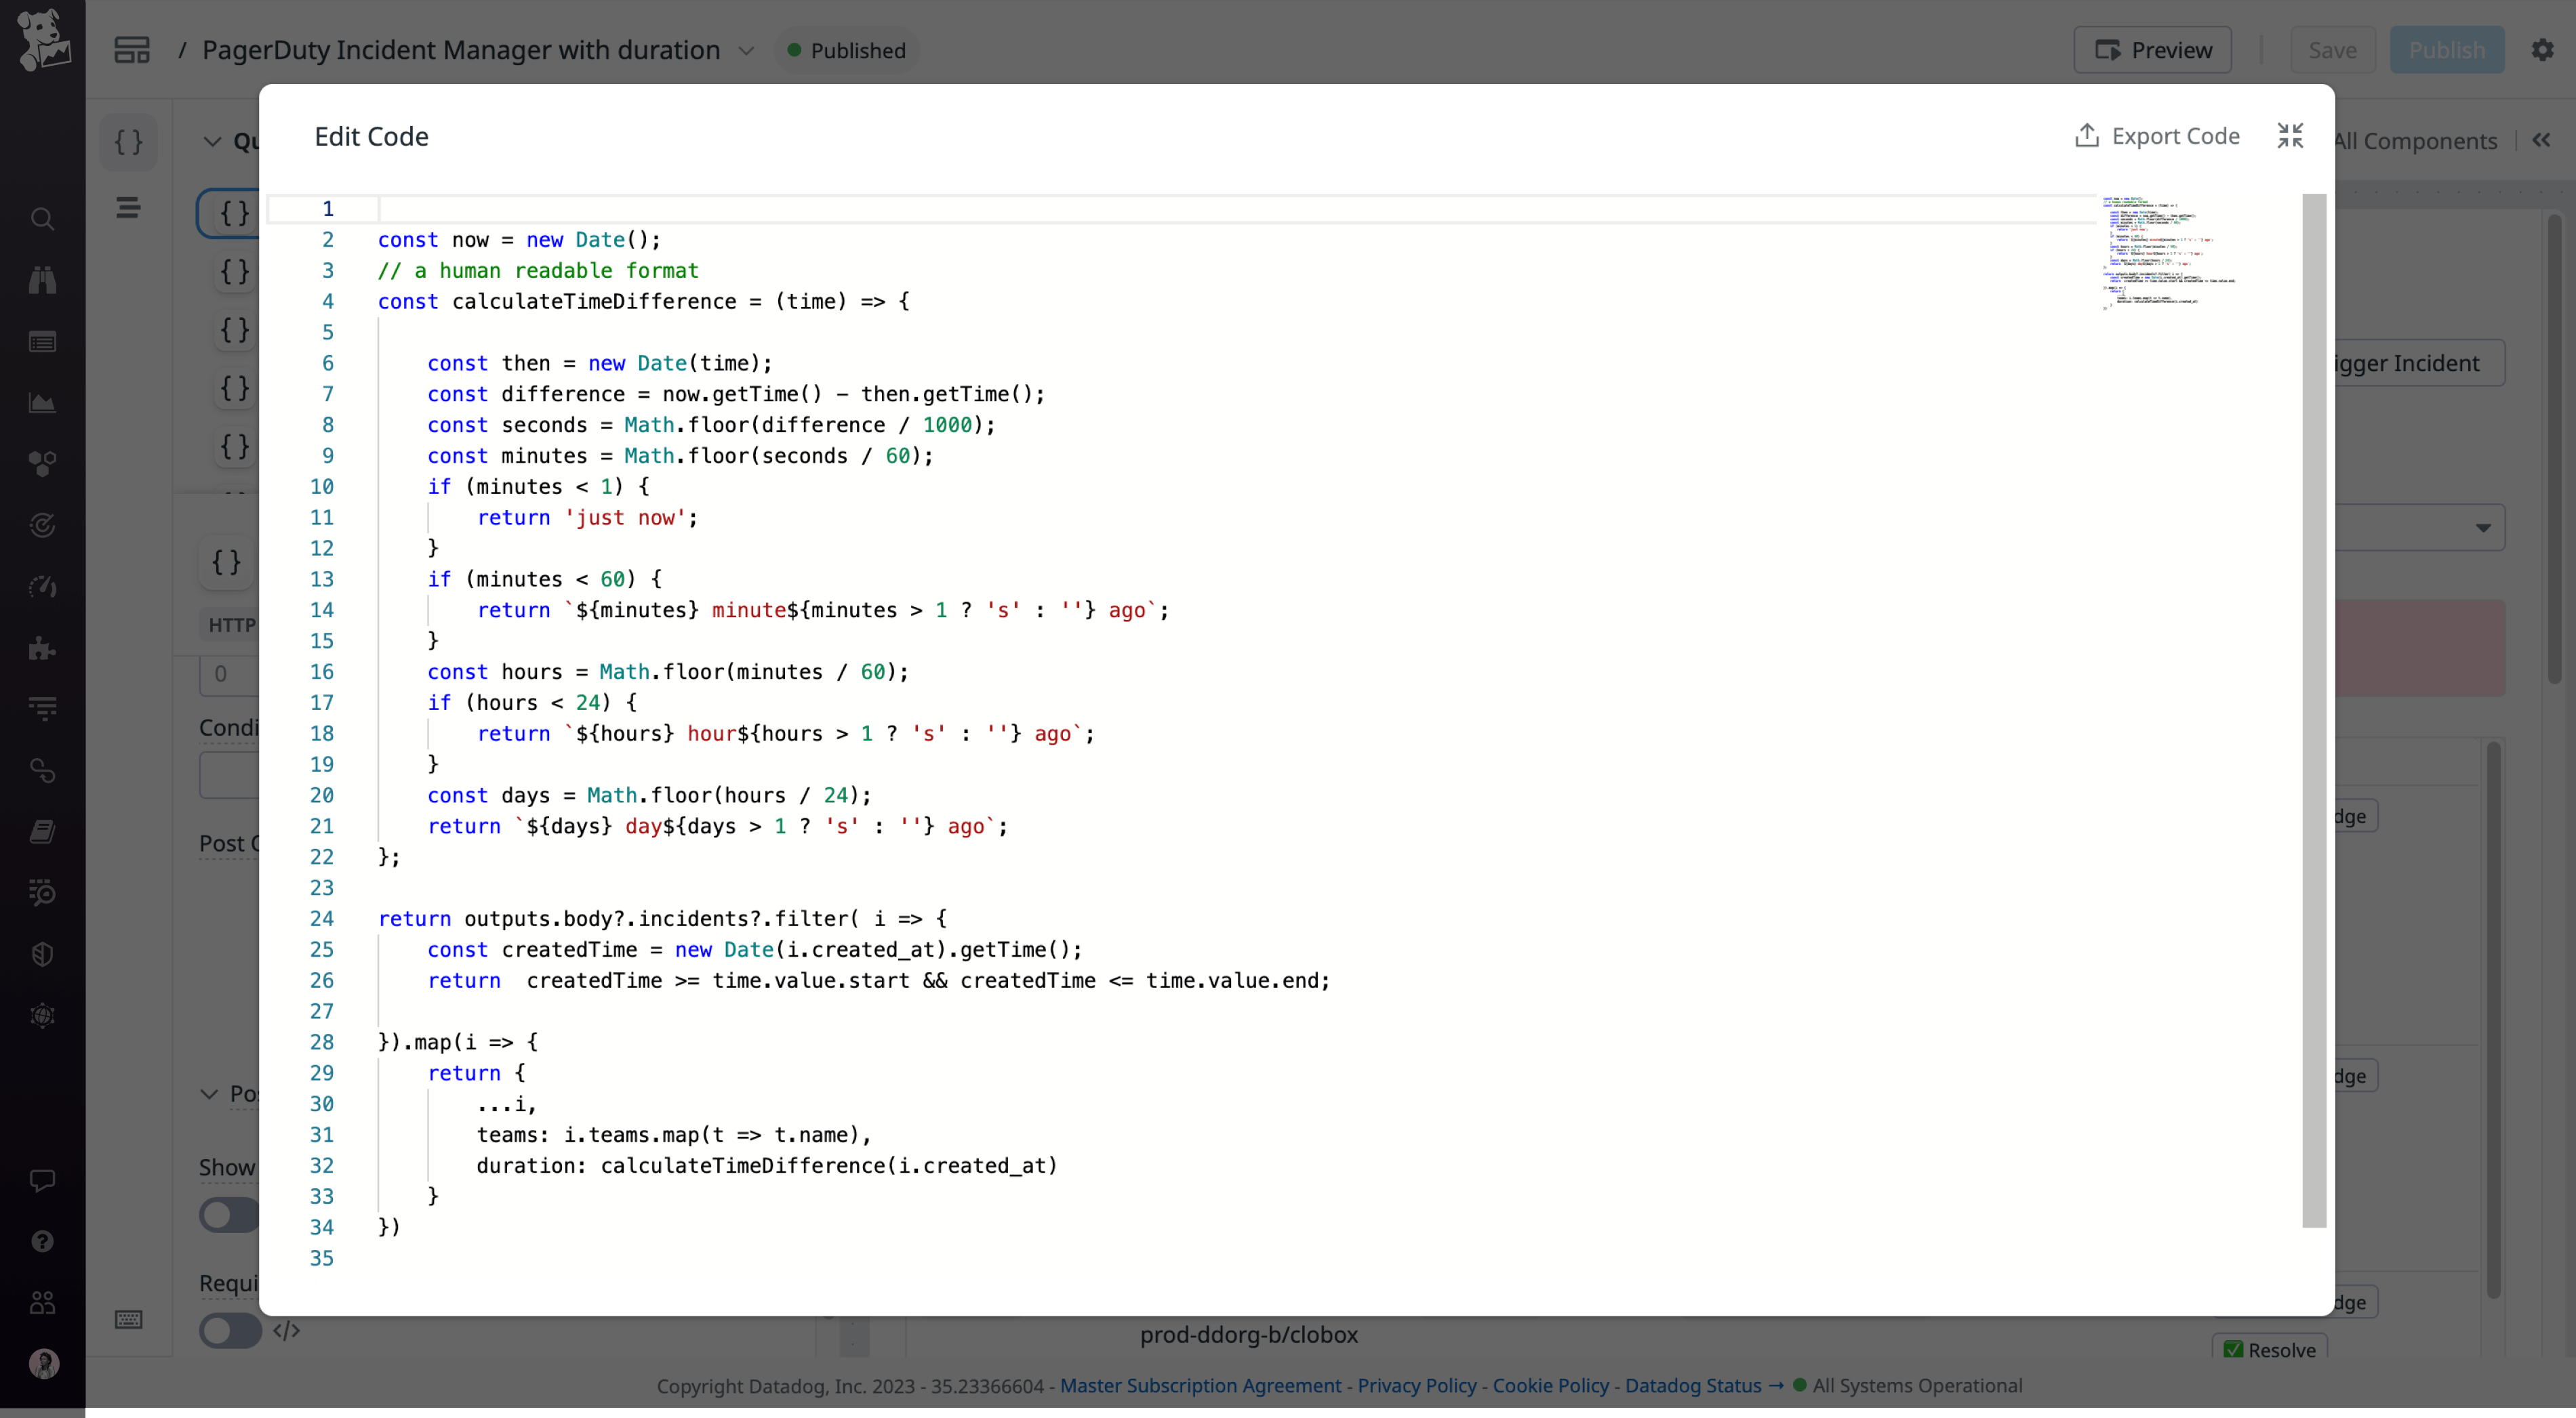Image resolution: width=2576 pixels, height=1418 pixels.
Task: Open the help question mark icon
Action: 43,1241
